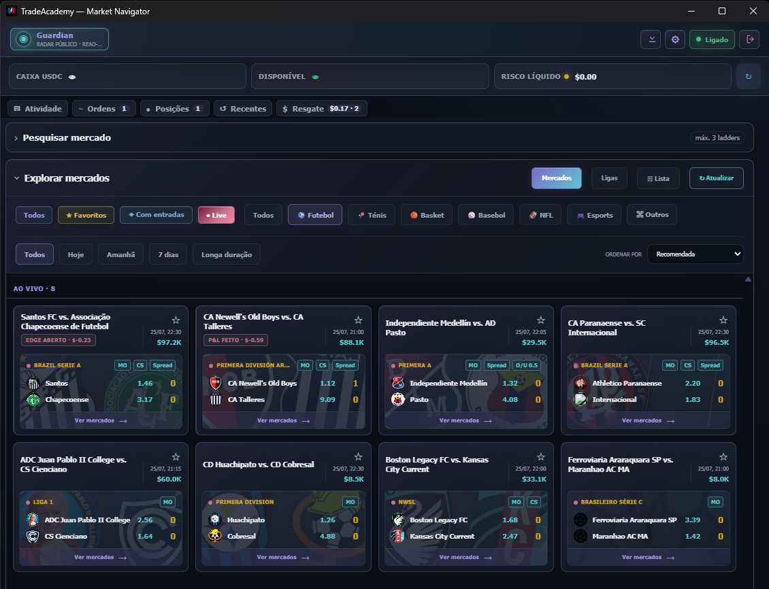The height and width of the screenshot is (589, 769).
Task: Open the Recentes tab
Action: click(243, 108)
